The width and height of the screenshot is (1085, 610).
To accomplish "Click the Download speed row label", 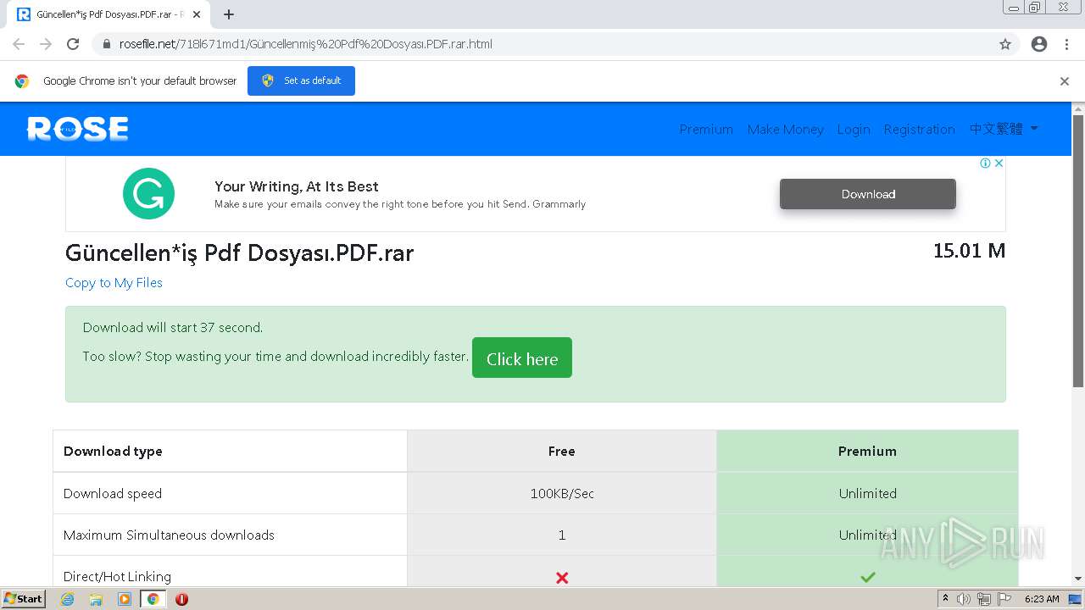I will point(113,493).
